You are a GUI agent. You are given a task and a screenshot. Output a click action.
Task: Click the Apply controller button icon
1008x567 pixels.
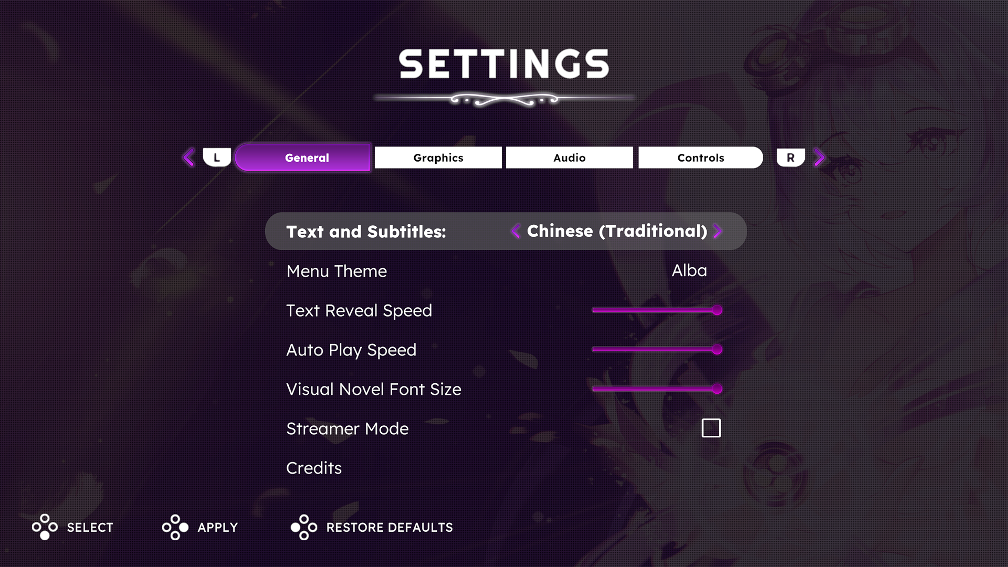175,527
